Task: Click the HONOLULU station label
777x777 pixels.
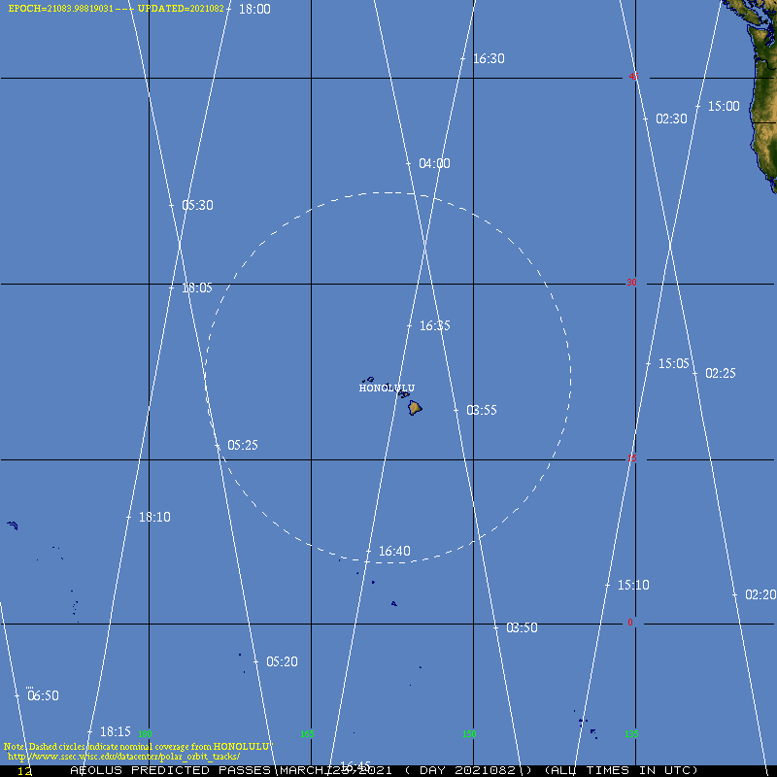Action: tap(387, 388)
